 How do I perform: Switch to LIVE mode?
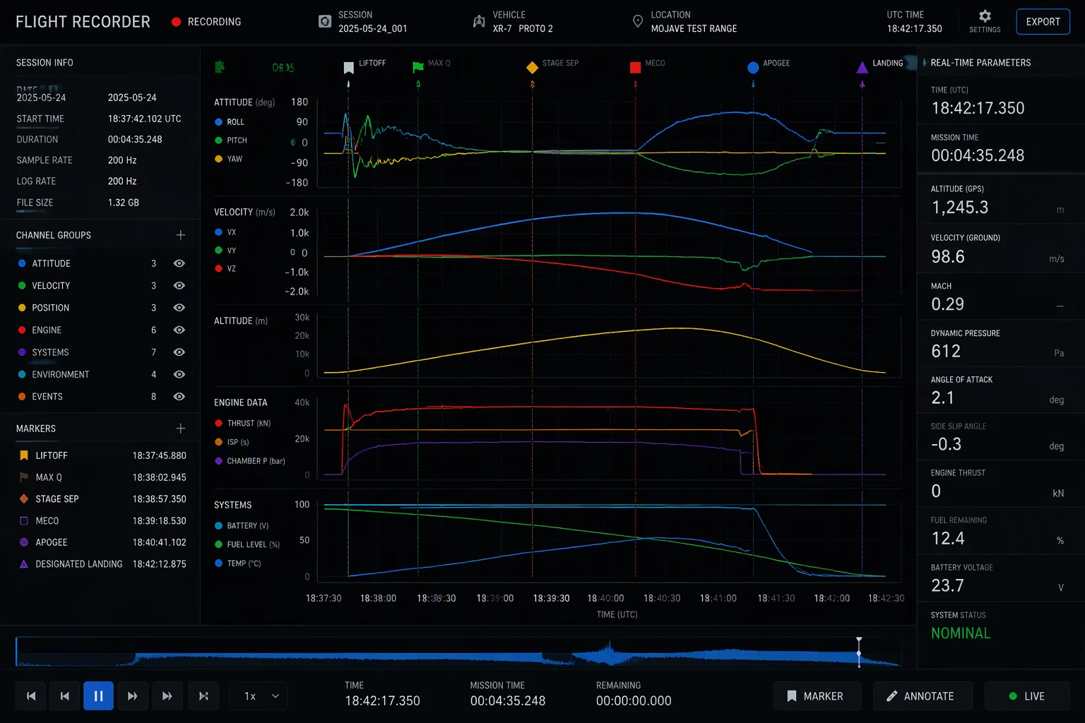pyautogui.click(x=1027, y=696)
